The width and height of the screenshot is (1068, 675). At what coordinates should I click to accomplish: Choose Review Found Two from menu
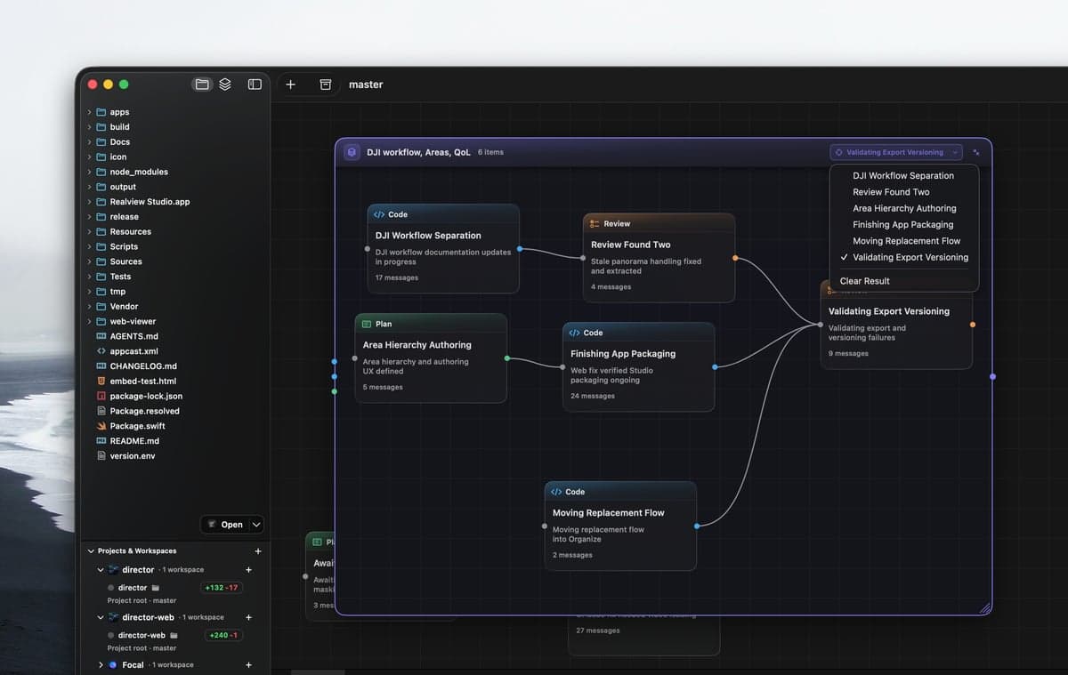891,192
